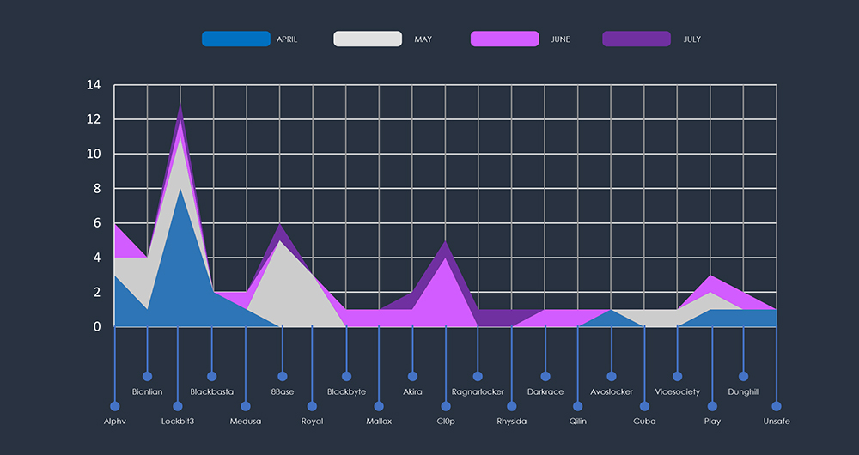Viewport: 859px width, 455px height.
Task: Click the marker dot above Qilin
Action: [x=578, y=406]
